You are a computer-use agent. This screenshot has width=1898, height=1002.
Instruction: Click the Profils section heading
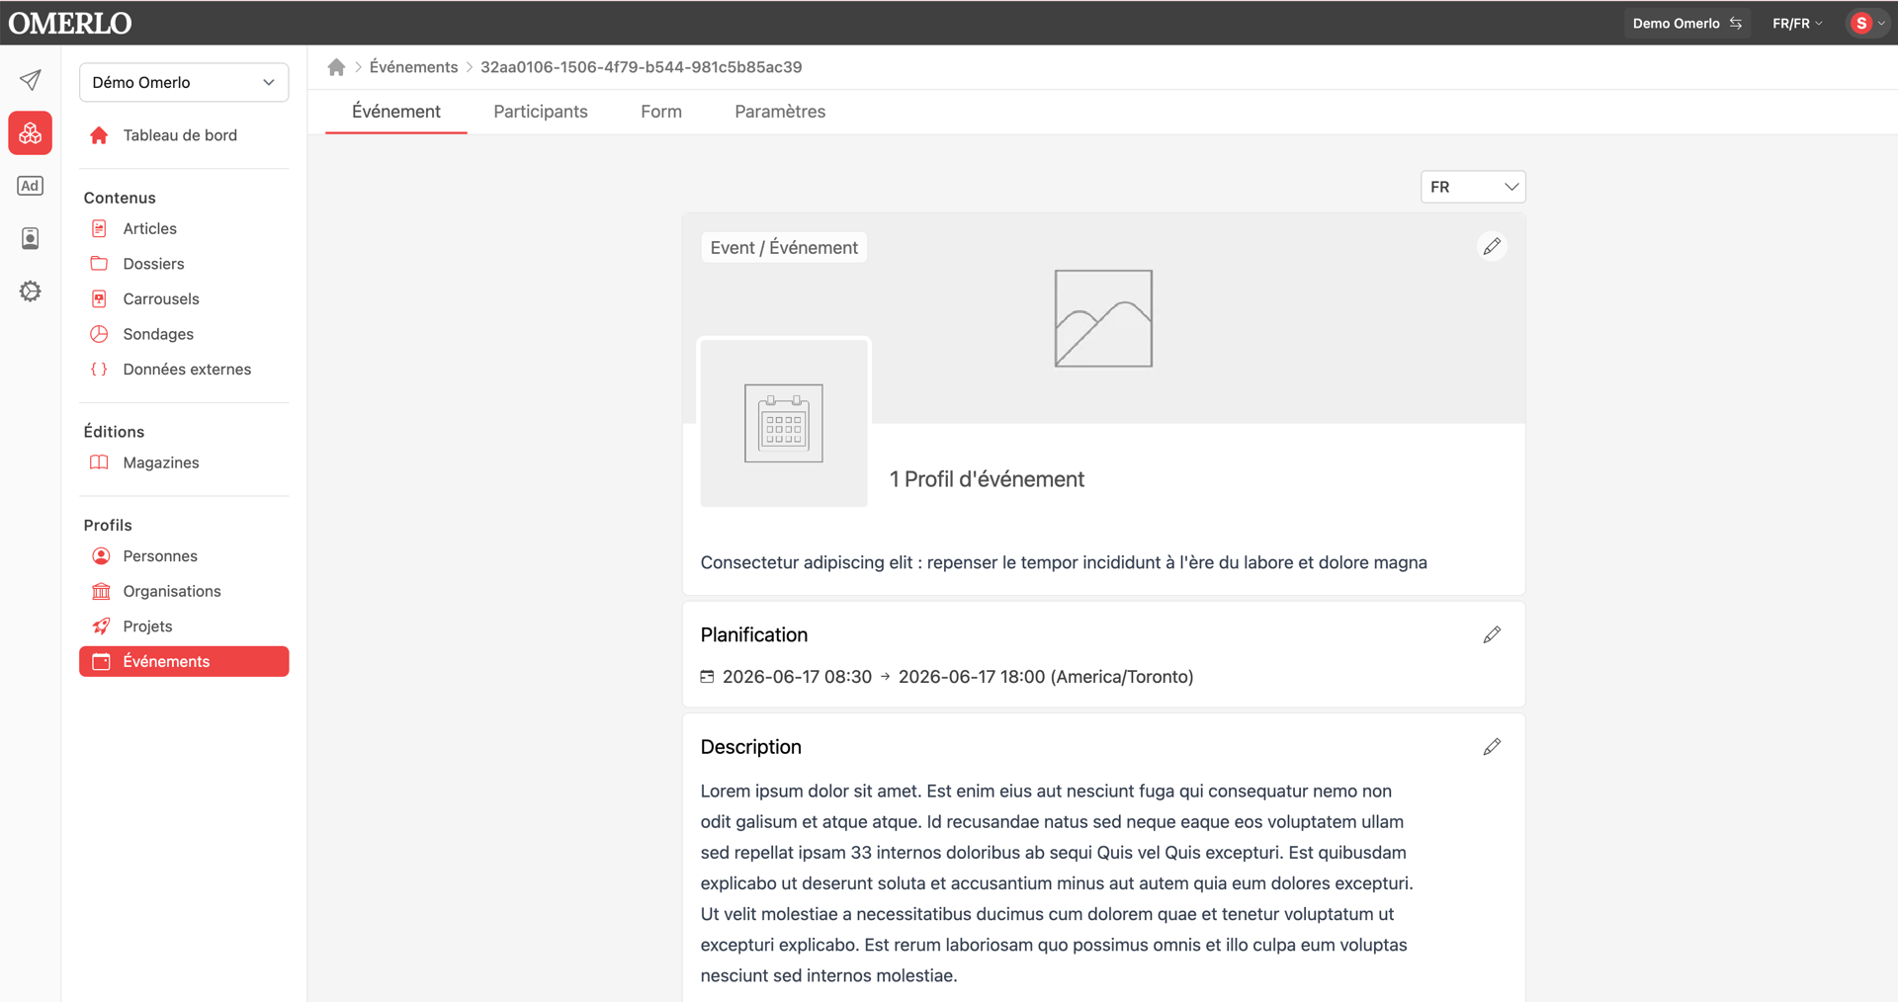[x=108, y=526]
